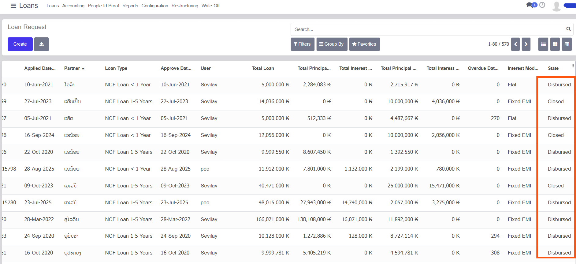Screen dimensions: 576x264
Task: Open the hamburger apps menu
Action: tap(13, 6)
